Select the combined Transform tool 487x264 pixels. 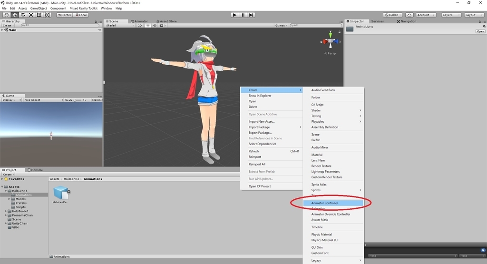[47, 15]
